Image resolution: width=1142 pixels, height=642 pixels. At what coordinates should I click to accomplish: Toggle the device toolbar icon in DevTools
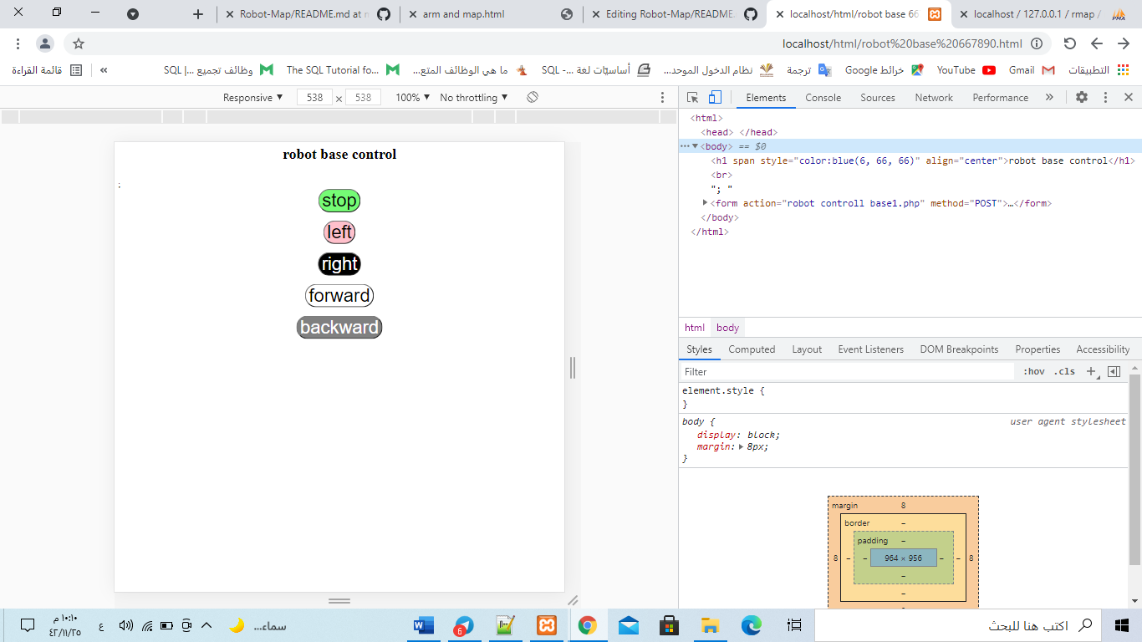(715, 98)
